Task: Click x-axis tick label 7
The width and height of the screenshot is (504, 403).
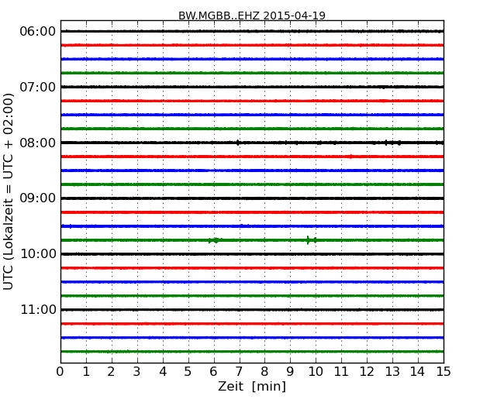Action: tap(239, 372)
